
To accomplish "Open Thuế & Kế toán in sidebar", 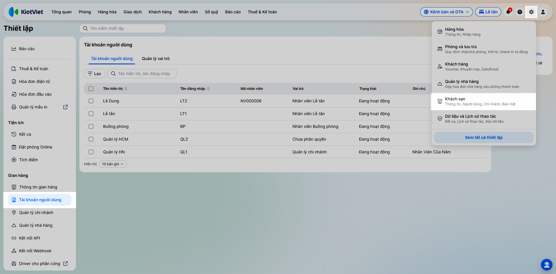I will point(40,69).
